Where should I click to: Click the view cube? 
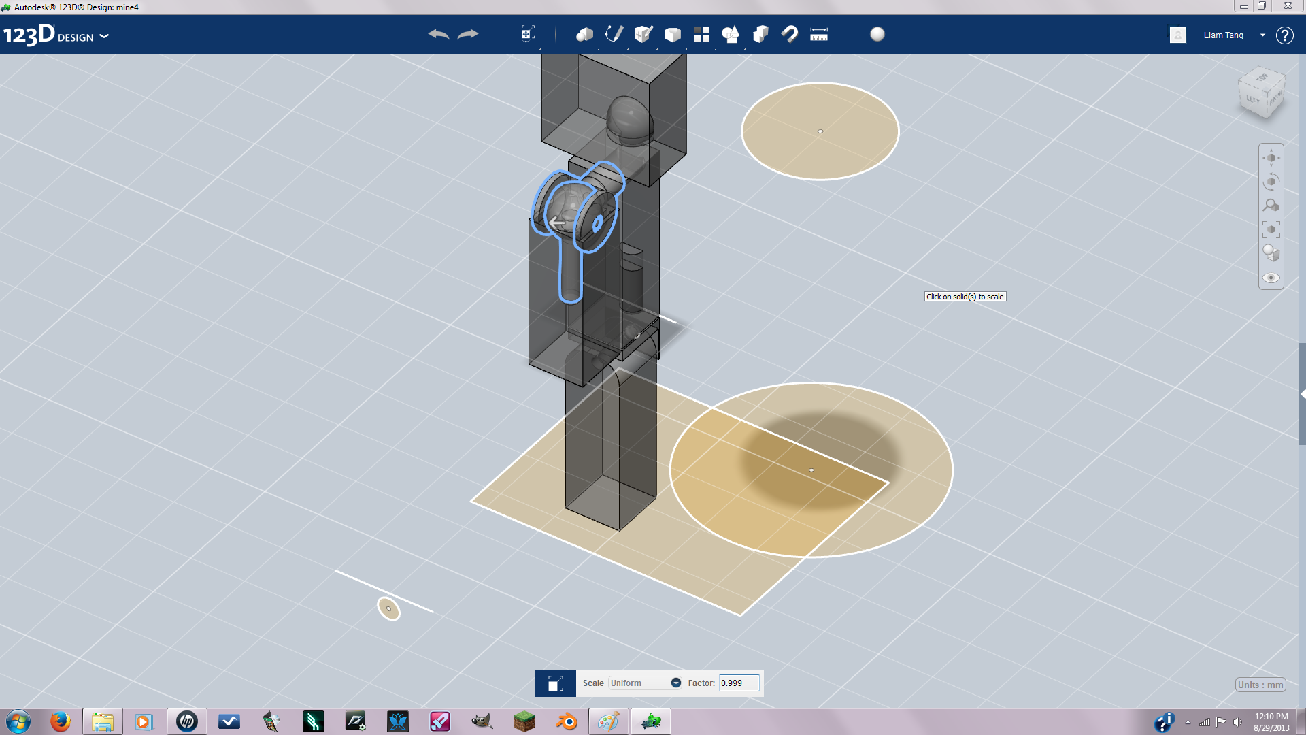[x=1262, y=94]
